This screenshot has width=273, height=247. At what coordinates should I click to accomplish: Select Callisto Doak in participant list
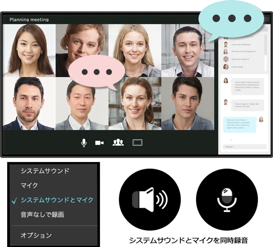click(237, 67)
